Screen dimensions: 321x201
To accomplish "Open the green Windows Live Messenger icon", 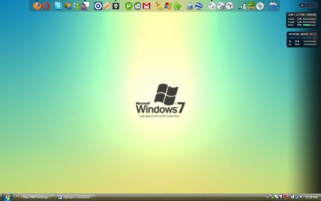I will (x=77, y=6).
